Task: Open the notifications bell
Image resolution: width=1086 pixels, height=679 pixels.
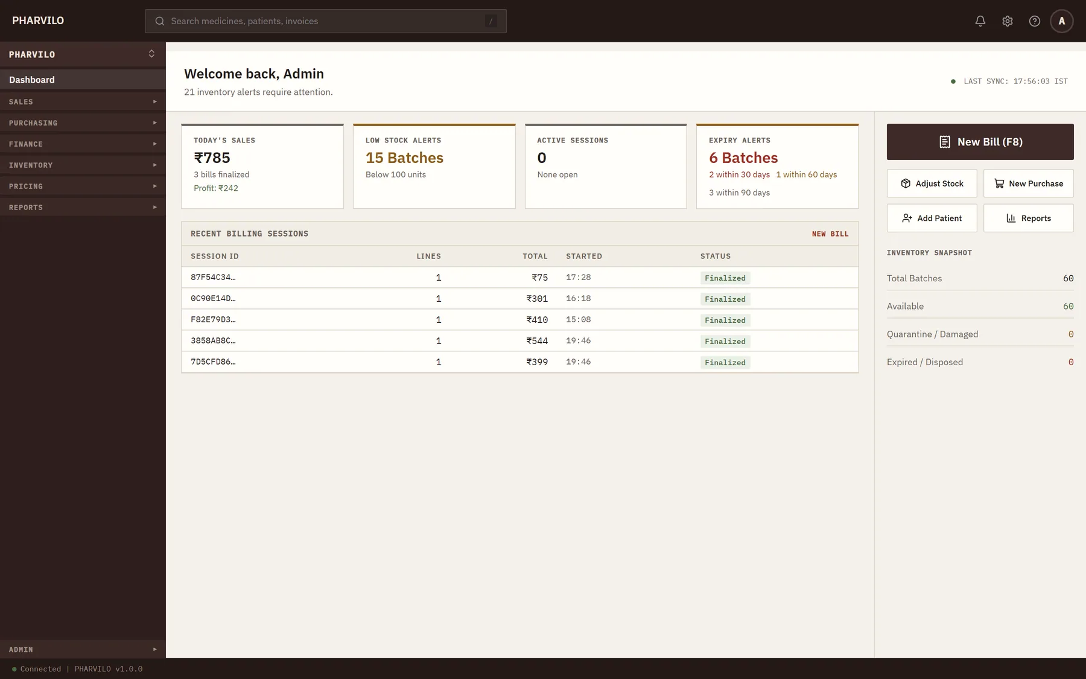Action: point(980,21)
